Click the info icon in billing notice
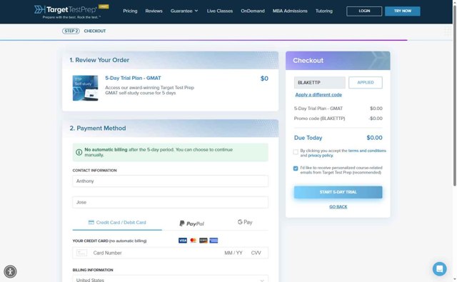Image resolution: width=457 pixels, height=282 pixels. [x=79, y=152]
